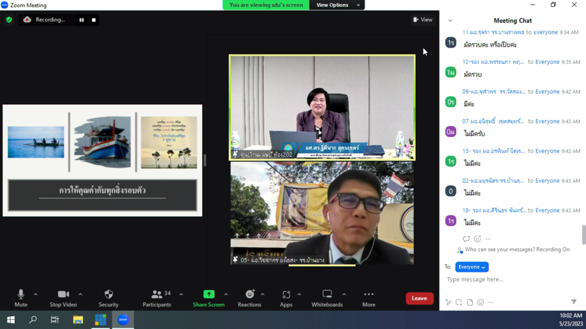This screenshot has width=586, height=329.
Task: Expand Apps options arrow
Action: [299, 294]
